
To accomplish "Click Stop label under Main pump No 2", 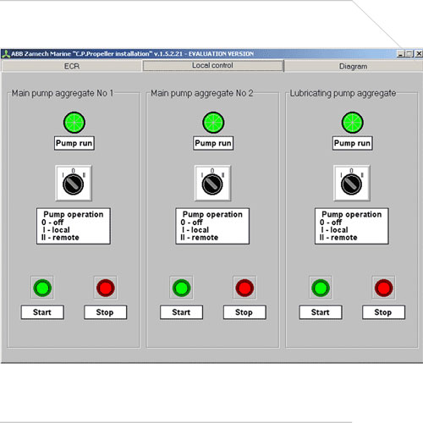I will coord(244,312).
